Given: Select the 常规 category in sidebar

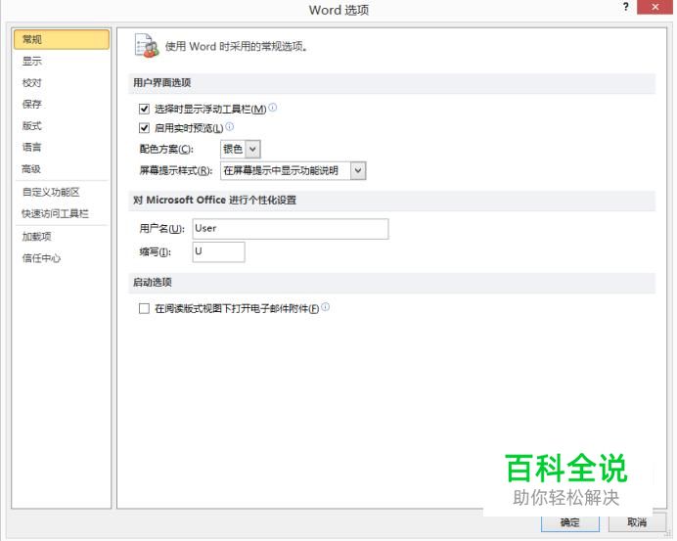Looking at the screenshot, I should [62, 39].
